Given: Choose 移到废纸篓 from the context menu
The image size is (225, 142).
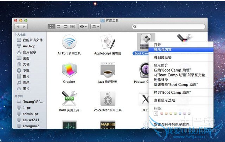Looking at the screenshot, I should pyautogui.click(x=181, y=58).
